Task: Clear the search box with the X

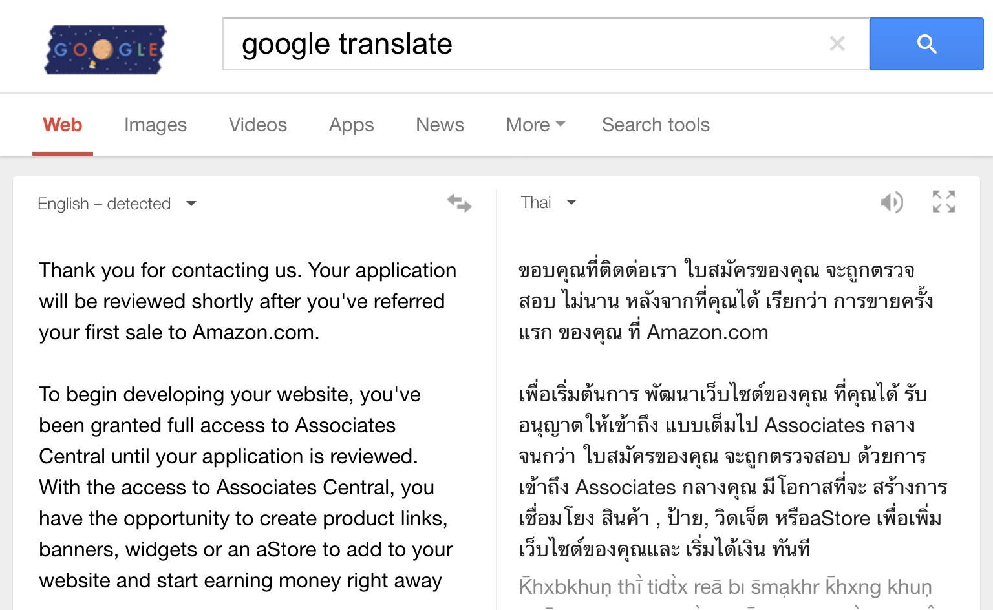Action: (x=837, y=44)
